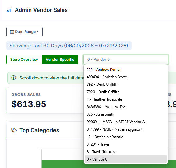
Task: Select the Vendor Specific toggle
Action: (x=60, y=60)
